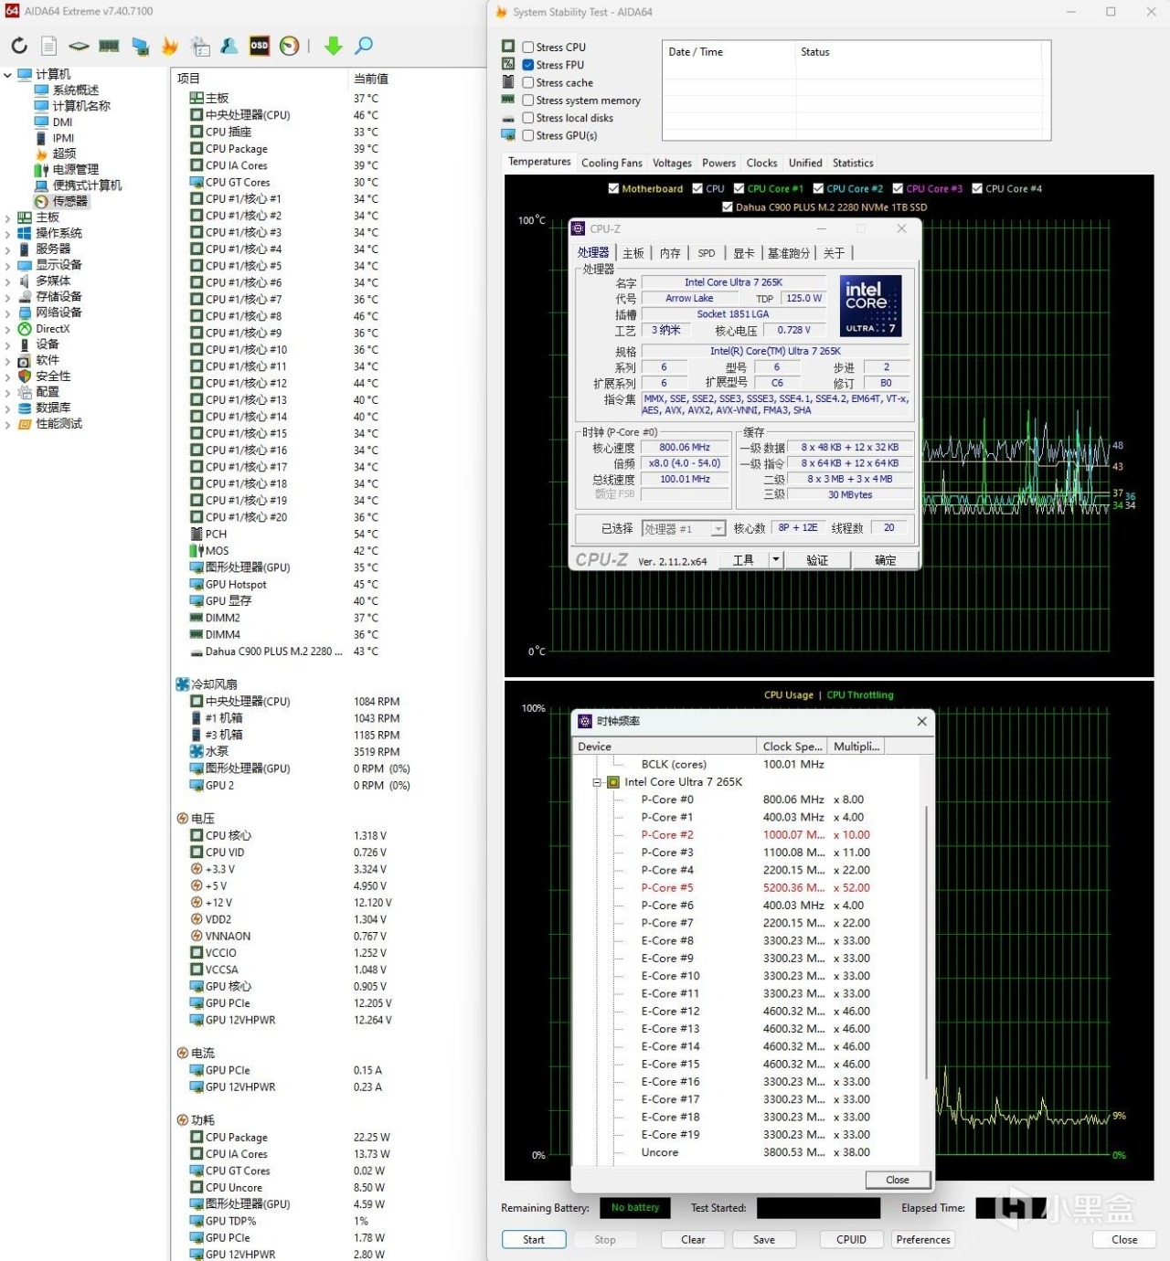
Task: Click the Clear button in Stability Test
Action: [x=693, y=1240]
